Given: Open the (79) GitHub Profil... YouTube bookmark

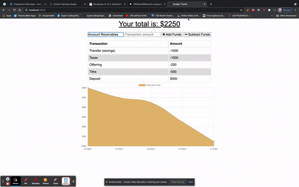Looking at the screenshot, I should click(137, 15).
